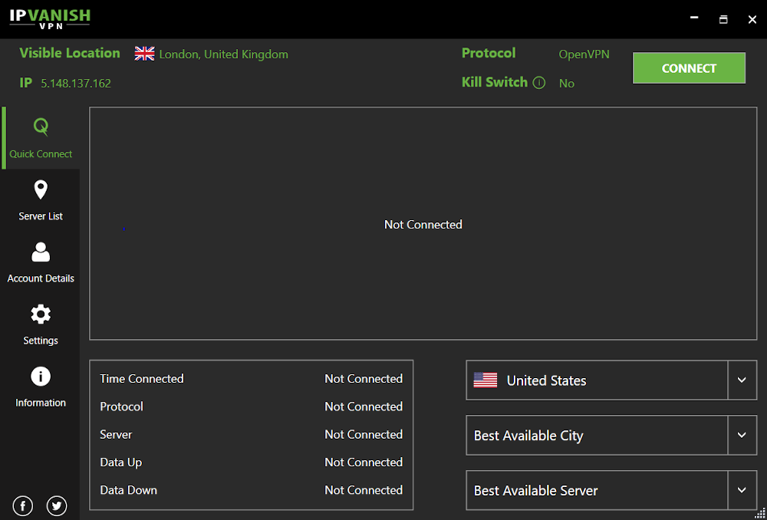767x520 pixels.
Task: Open IPVanish Facebook page icon
Action: point(22,505)
